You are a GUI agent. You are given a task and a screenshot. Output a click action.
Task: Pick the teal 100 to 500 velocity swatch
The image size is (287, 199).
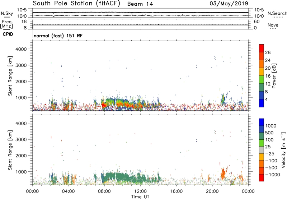coord(262,136)
